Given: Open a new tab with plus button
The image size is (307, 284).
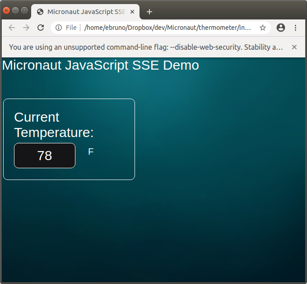Looking at the screenshot, I should click(149, 12).
